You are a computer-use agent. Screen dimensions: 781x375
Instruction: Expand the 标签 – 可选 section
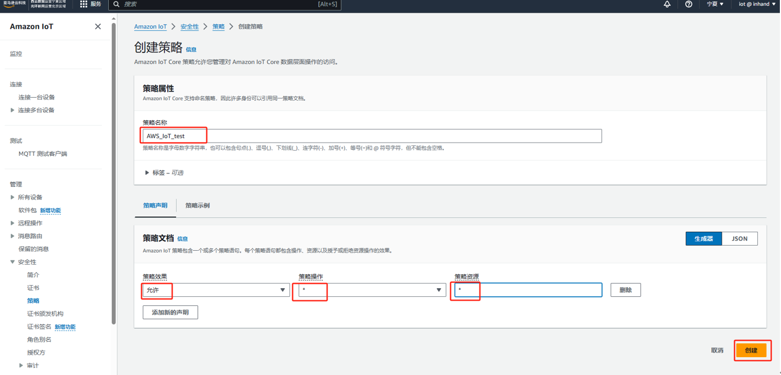pos(164,173)
